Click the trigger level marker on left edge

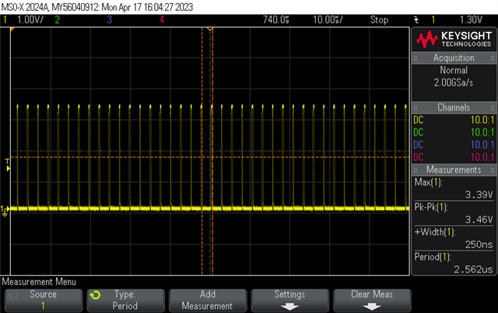pos(6,162)
